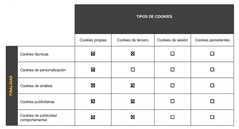The image size is (239, 129).
Task: Check publicidad comportamental under Cookies de sesión
Action: [x=172, y=117]
